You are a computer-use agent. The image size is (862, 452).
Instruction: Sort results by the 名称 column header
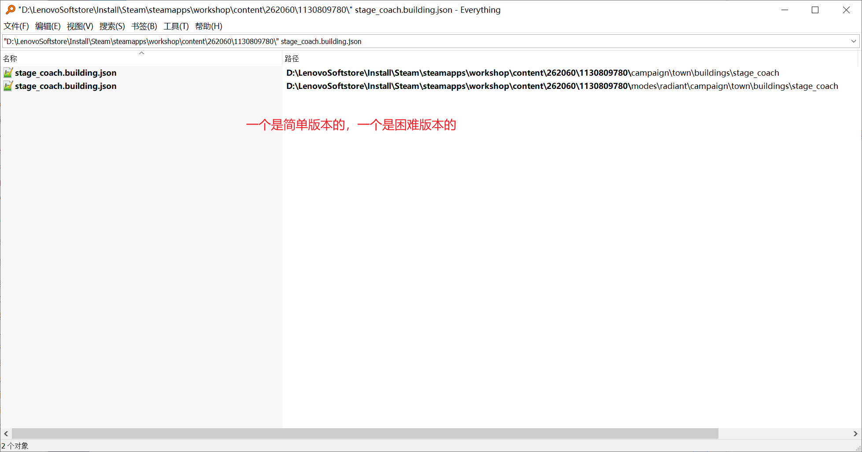click(141, 59)
